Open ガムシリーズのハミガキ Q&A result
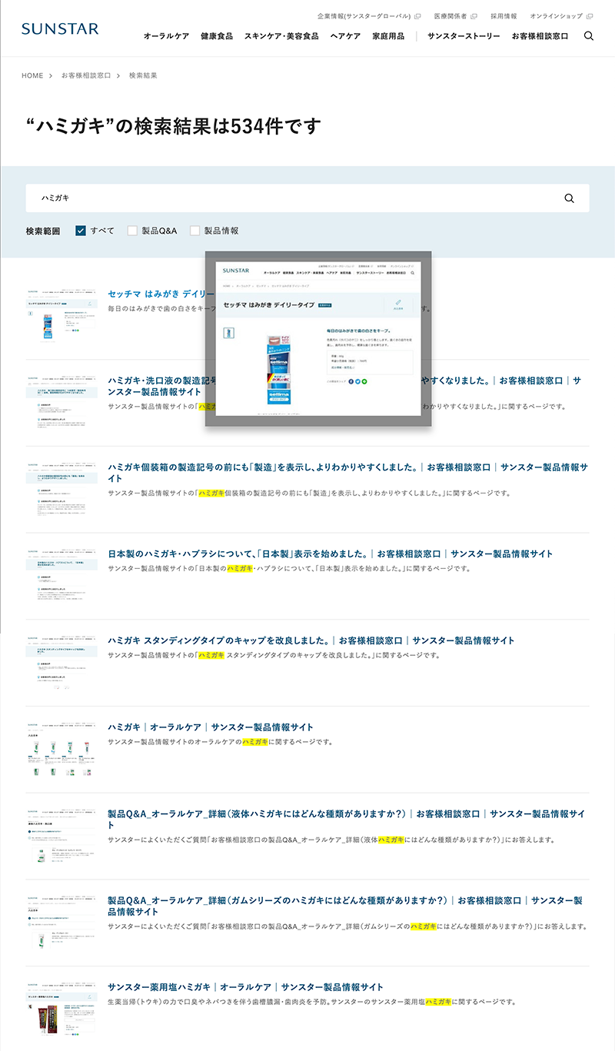 pos(346,906)
